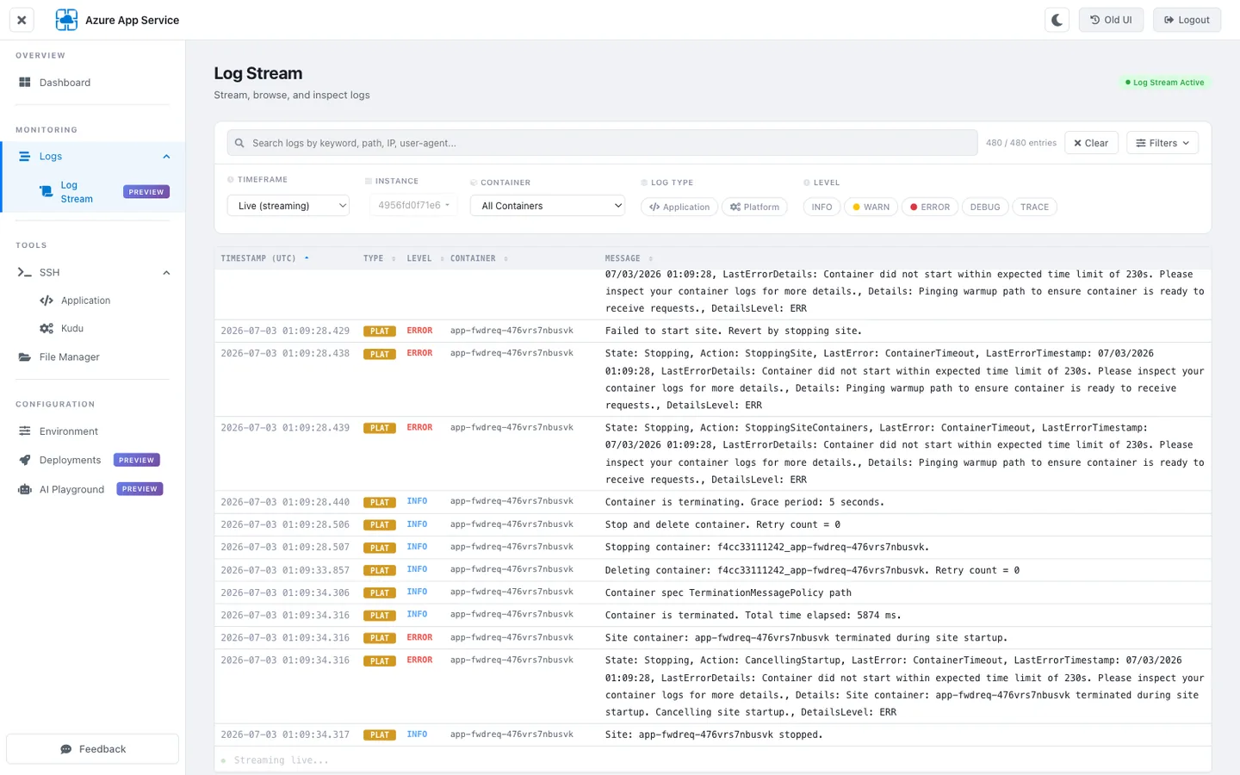Toggle the ERROR level filter
1240x775 pixels.
(930, 207)
